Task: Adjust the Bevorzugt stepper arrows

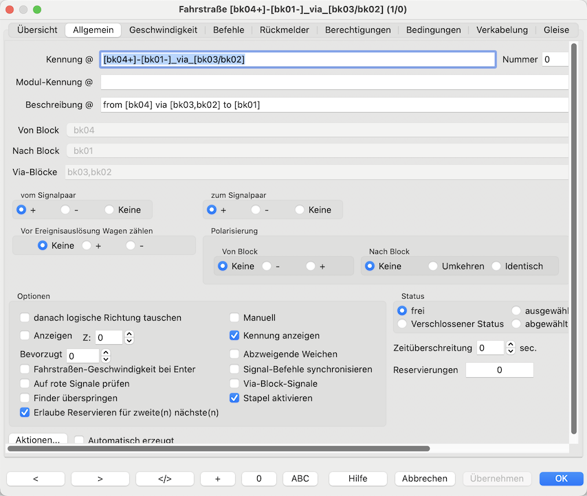Action: click(105, 355)
